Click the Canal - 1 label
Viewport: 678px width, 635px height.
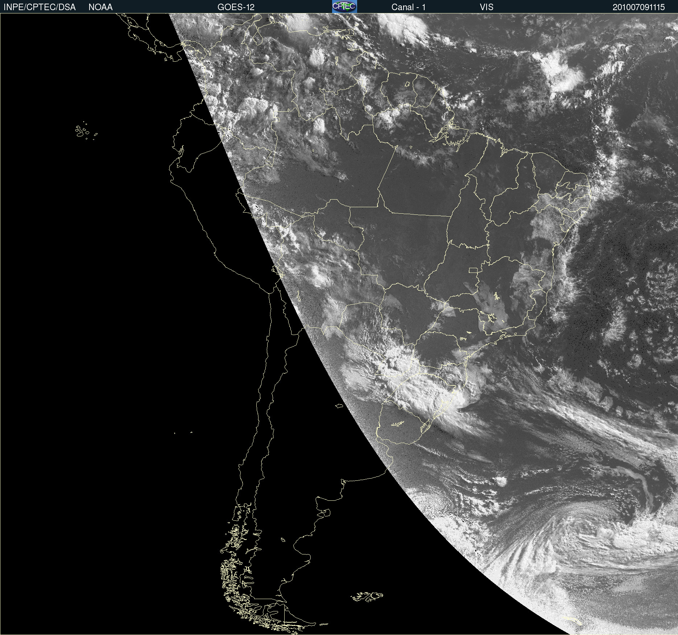point(409,7)
